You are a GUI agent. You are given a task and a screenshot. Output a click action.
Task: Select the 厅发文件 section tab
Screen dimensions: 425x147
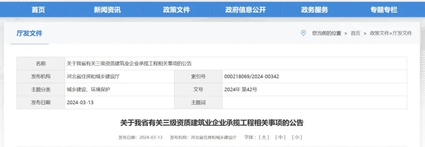coord(30,33)
